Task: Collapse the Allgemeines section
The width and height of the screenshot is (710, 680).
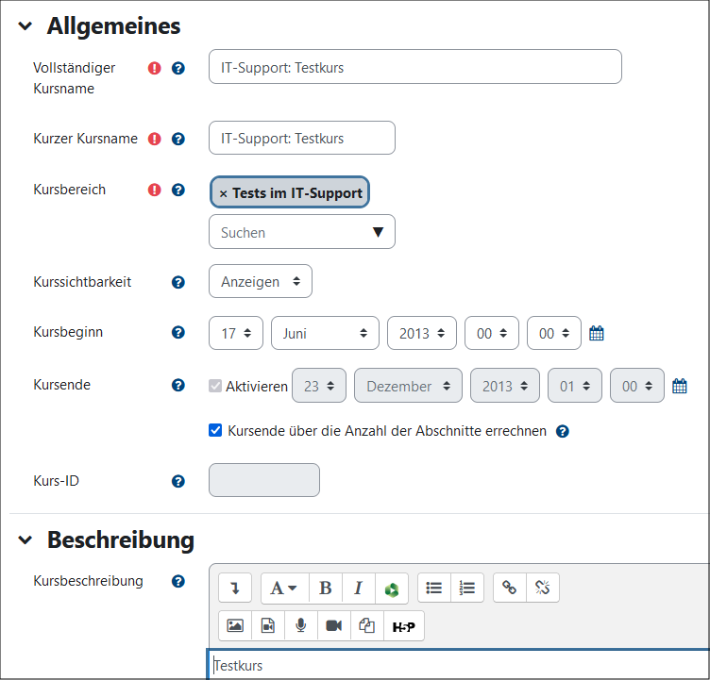Action: 25,27
